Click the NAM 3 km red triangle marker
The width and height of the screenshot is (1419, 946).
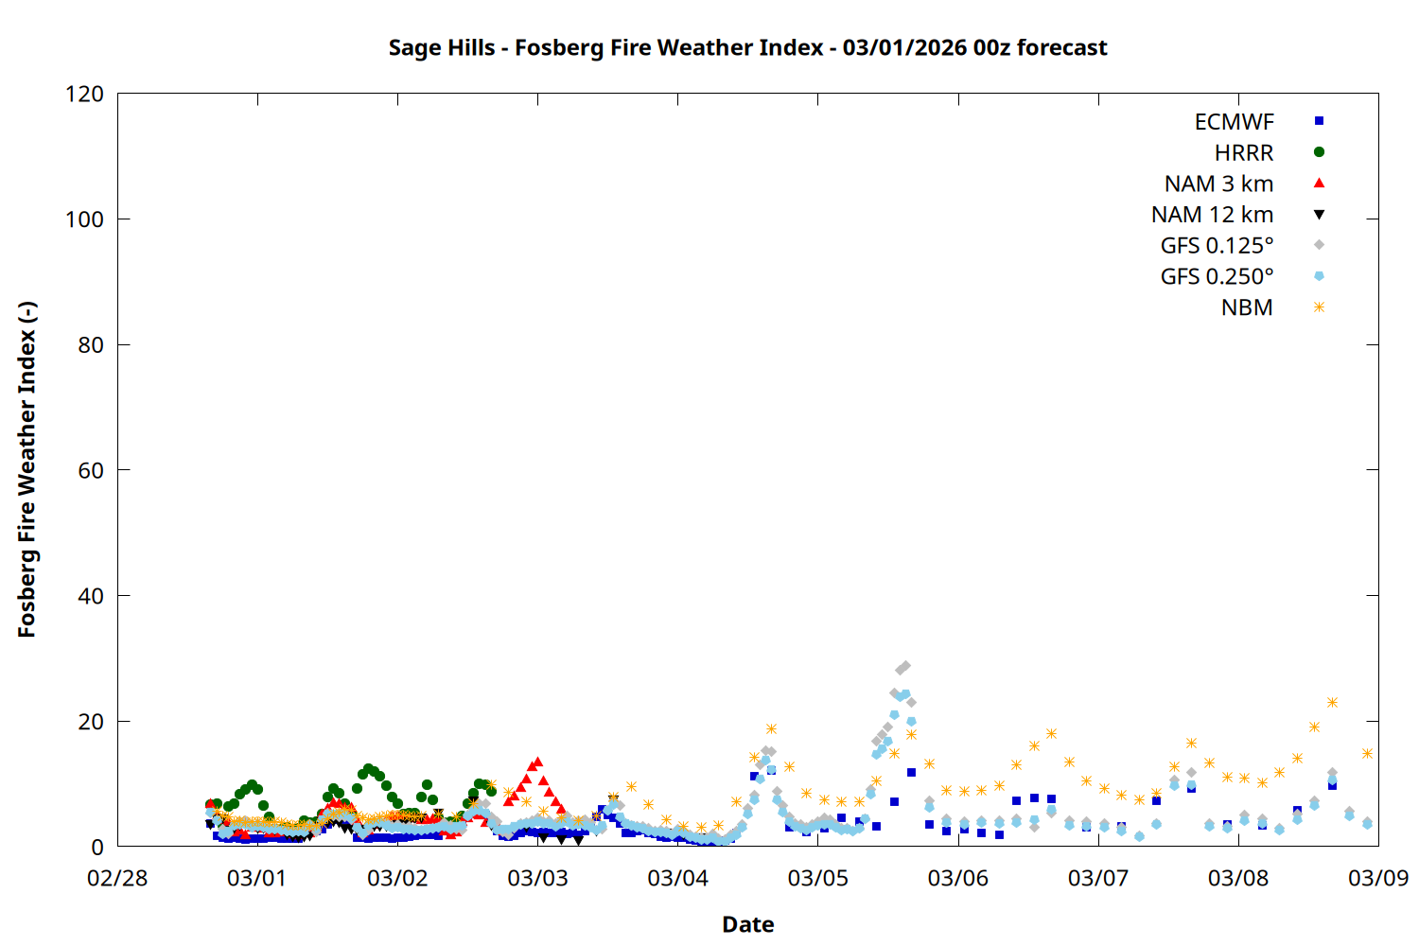click(x=1319, y=183)
